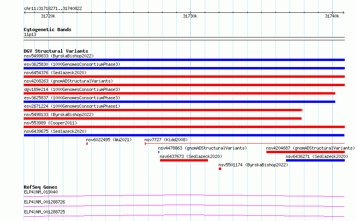This screenshot has height=221, width=356.
Task: Click the RefSeq Genes track title
Action: coord(40,187)
